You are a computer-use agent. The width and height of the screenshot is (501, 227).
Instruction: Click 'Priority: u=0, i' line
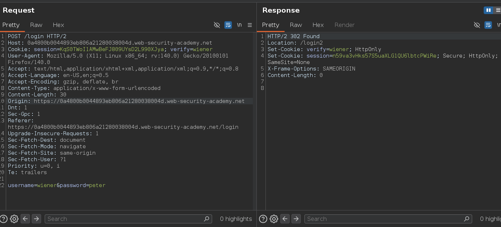34,166
